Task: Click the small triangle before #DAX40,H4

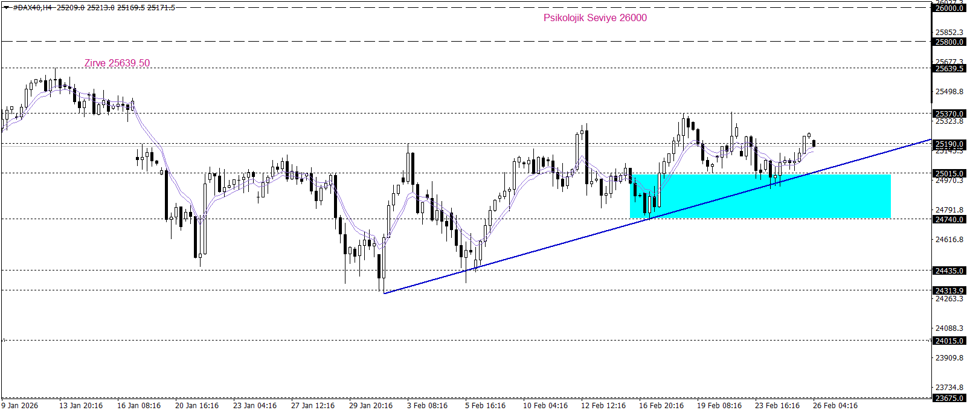Action: [x=6, y=7]
